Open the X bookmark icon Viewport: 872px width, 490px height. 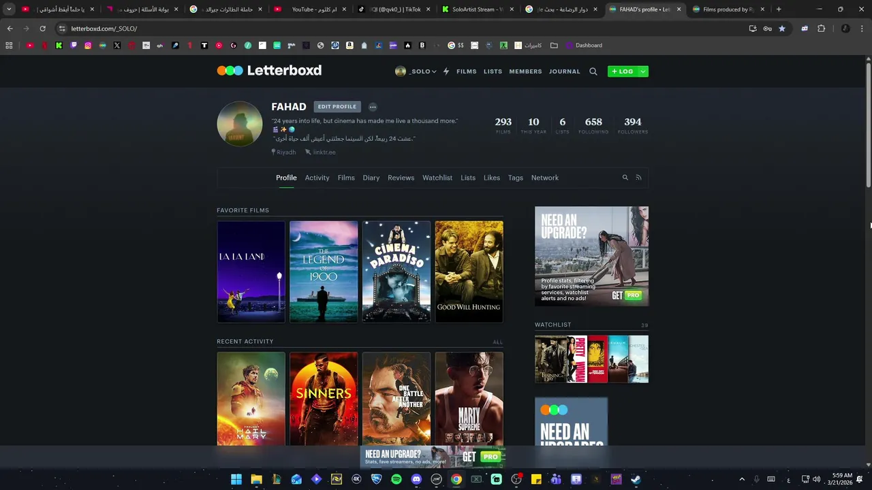[x=117, y=46]
